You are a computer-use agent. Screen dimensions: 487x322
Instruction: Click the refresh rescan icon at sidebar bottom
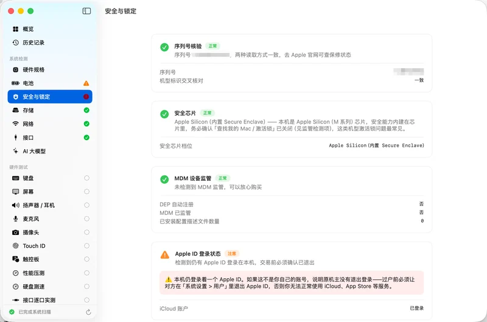pos(88,312)
